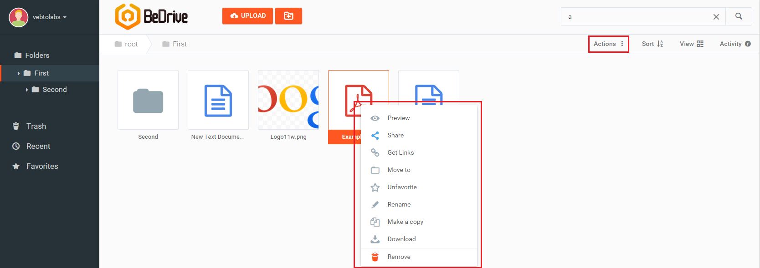Select Remove from the context menu
The width and height of the screenshot is (760, 268).
tap(399, 257)
